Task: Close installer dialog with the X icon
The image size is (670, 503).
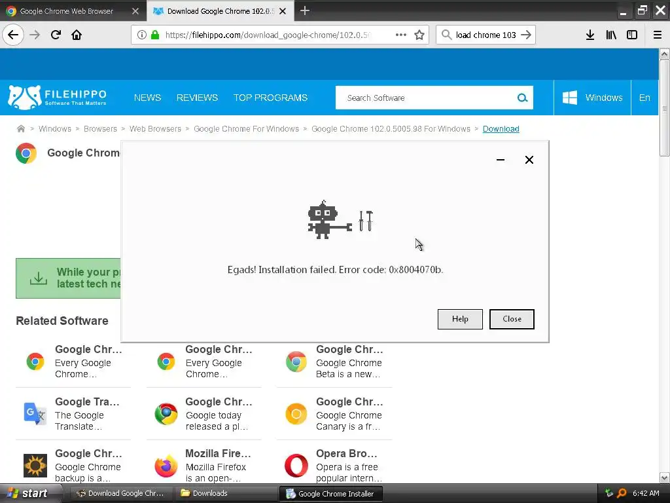Action: tap(529, 160)
